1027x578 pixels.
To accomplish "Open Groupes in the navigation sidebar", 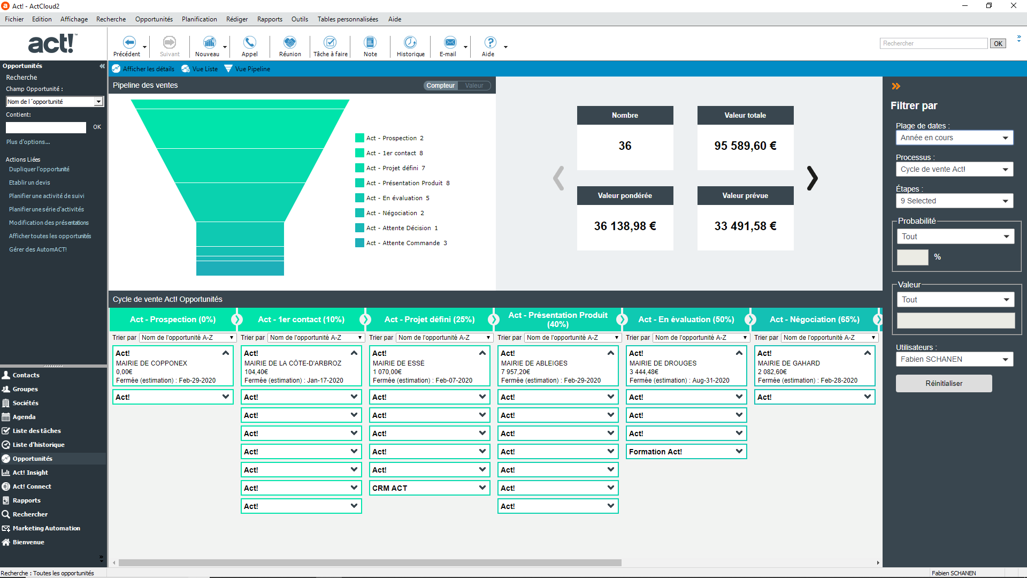I will tap(25, 389).
